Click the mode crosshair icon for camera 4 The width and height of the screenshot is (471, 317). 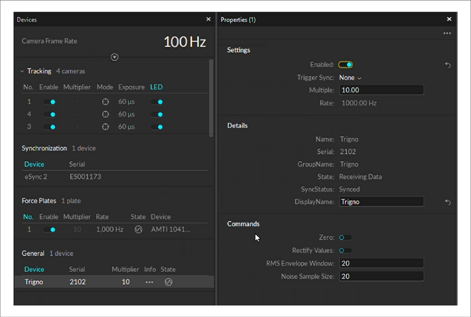pos(105,114)
